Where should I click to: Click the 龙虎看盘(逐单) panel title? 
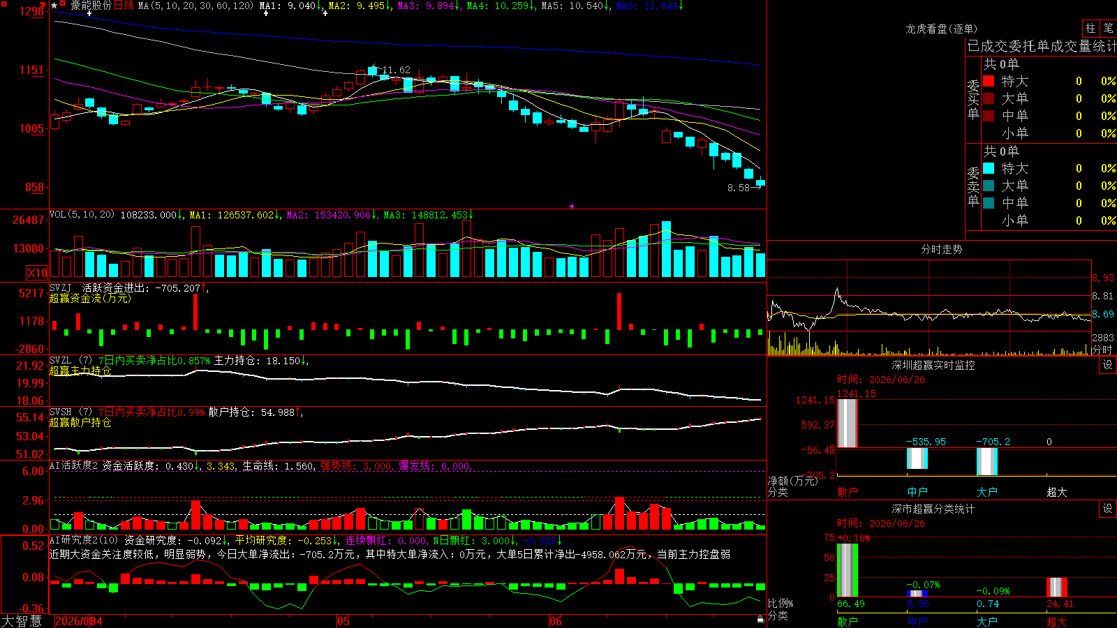click(x=941, y=29)
